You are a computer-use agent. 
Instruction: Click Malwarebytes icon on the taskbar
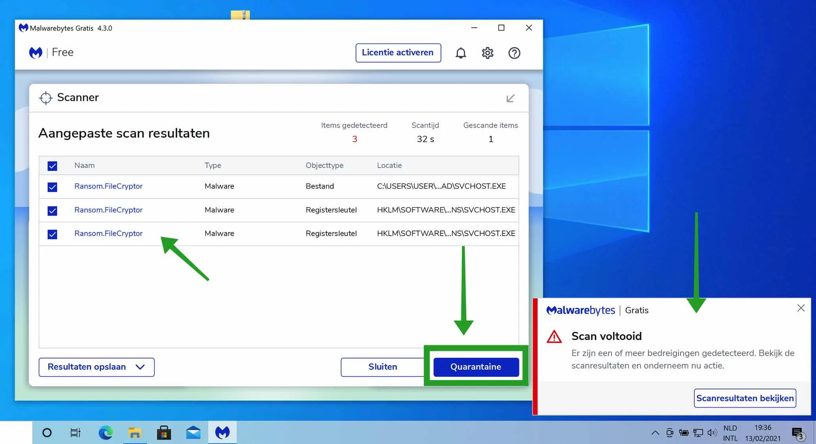click(222, 433)
